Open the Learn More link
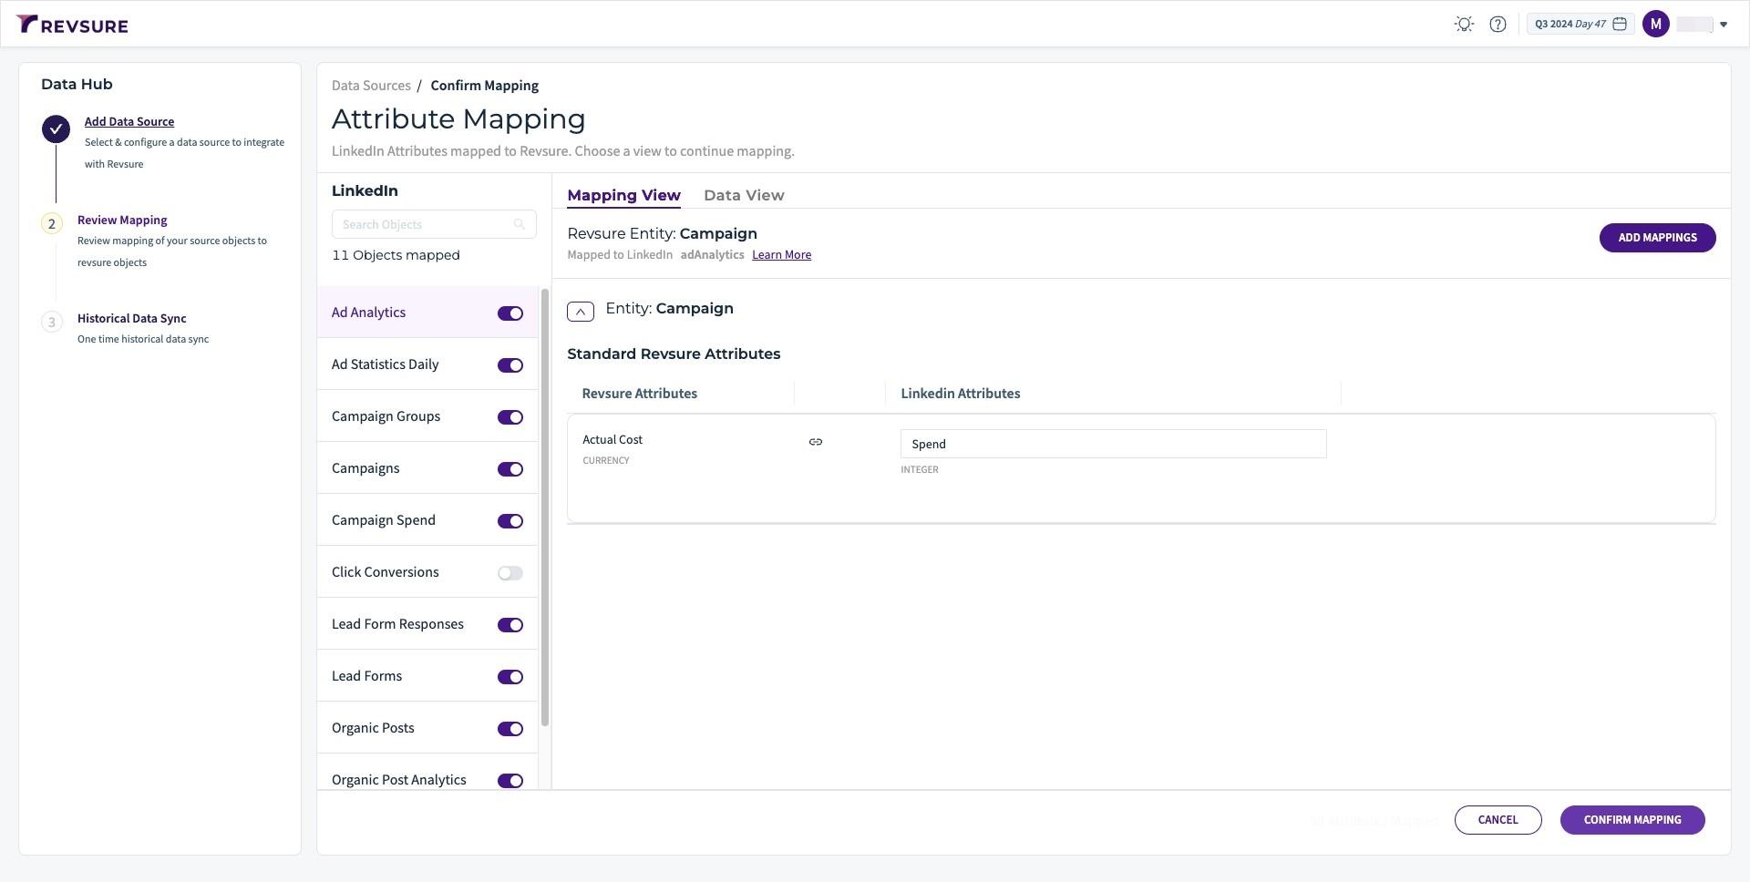The image size is (1750, 882). [781, 255]
